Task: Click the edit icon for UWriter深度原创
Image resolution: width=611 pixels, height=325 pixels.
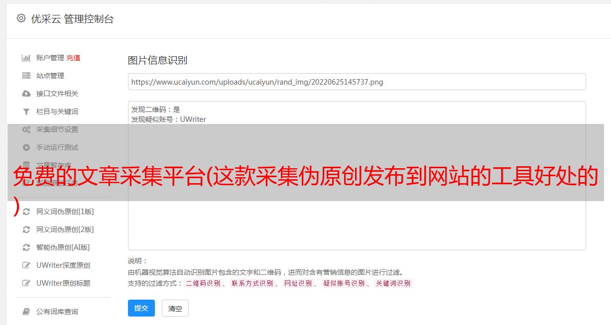Action: coord(26,265)
